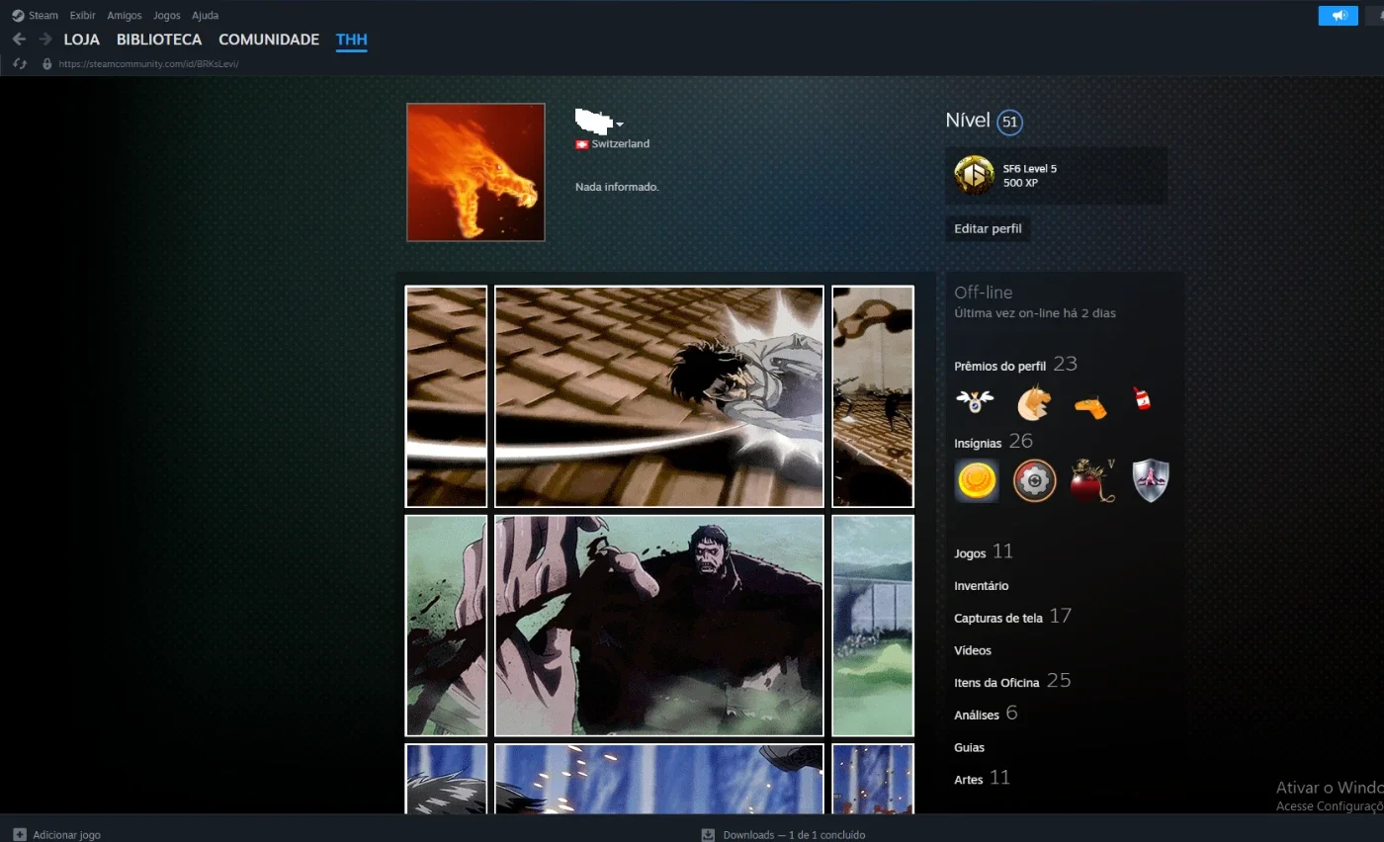
Task: Open the Vídeos link
Action: (x=973, y=650)
